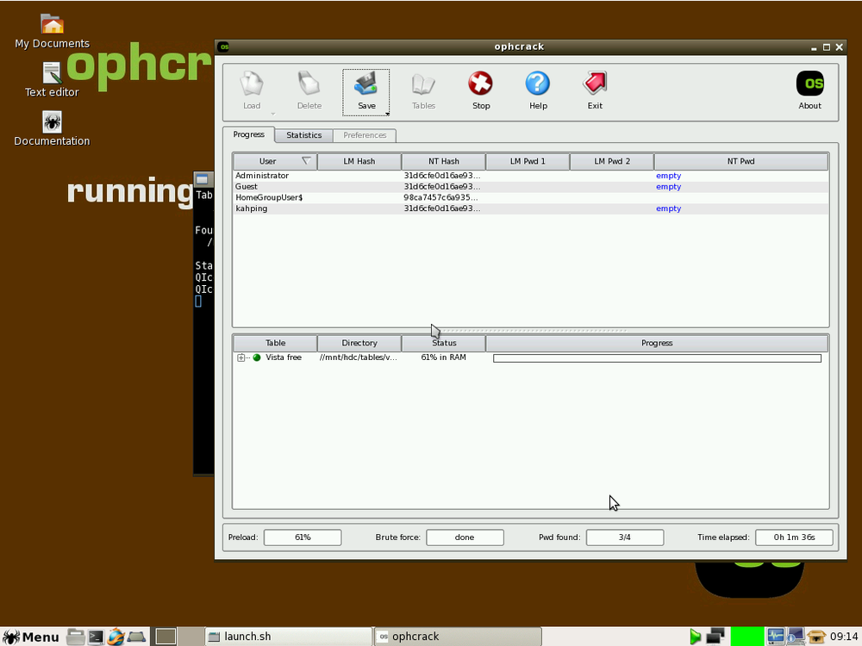Click the sort arrow on the User column
This screenshot has height=646, width=862.
[x=308, y=161]
